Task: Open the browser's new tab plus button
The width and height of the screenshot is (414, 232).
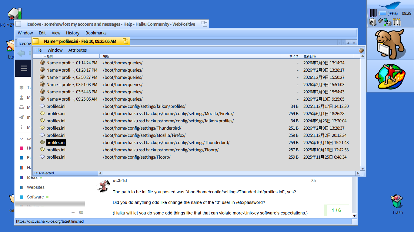Action: coord(348,43)
